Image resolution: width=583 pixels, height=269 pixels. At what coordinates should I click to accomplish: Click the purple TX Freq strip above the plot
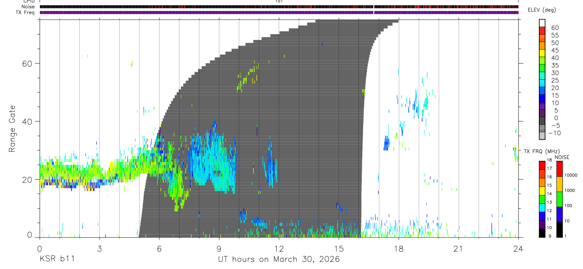point(279,12)
